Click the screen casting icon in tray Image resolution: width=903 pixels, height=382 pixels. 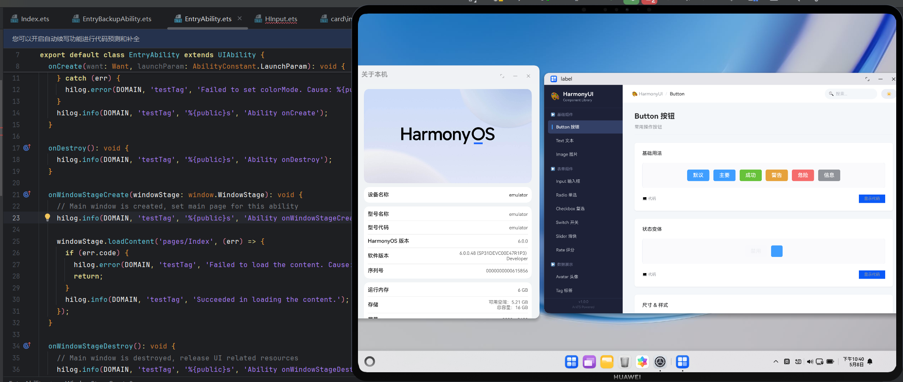pyautogui.click(x=819, y=362)
